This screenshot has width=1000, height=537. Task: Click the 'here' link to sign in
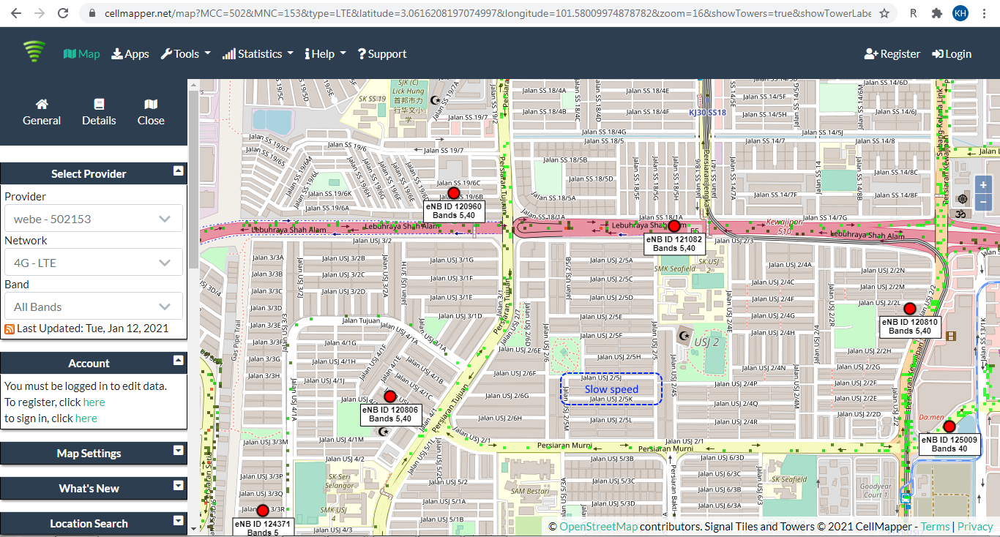point(86,418)
